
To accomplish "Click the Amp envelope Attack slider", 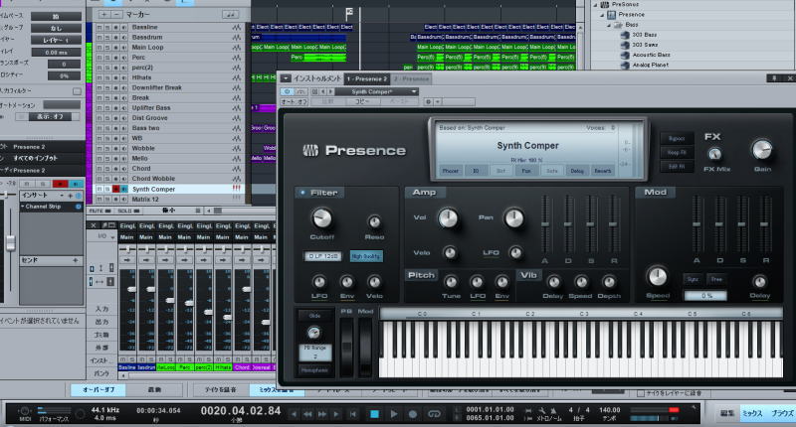I will pos(545,224).
